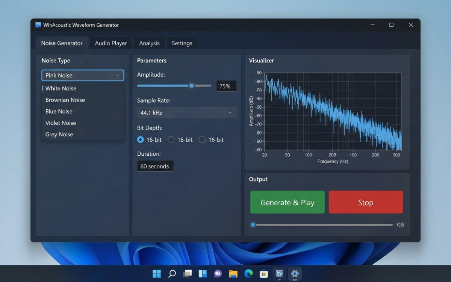Click the Visualizer panel heading
Viewport: 451px width, 282px height.
coord(262,61)
